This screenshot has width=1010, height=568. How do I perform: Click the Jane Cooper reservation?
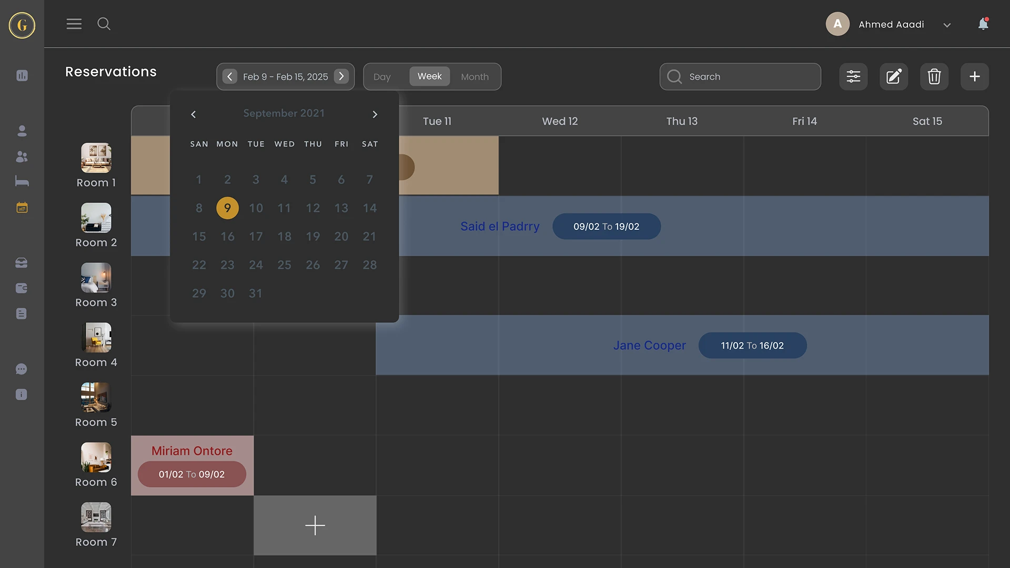coord(649,346)
